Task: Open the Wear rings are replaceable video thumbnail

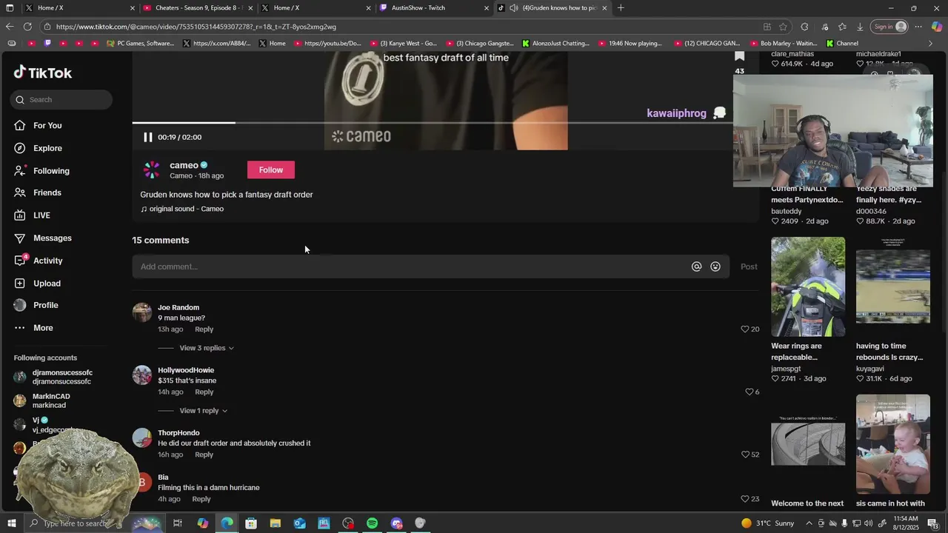Action: coord(808,286)
